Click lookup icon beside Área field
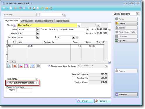 [77, 38]
